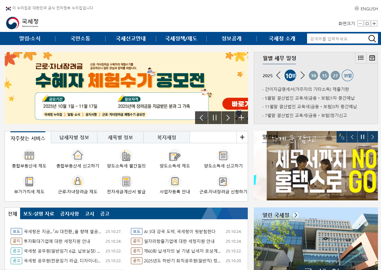Enlarge screen size with the 화면크기 plus control
Image resolution: width=381 pixels, height=270 pixels.
(374, 23)
